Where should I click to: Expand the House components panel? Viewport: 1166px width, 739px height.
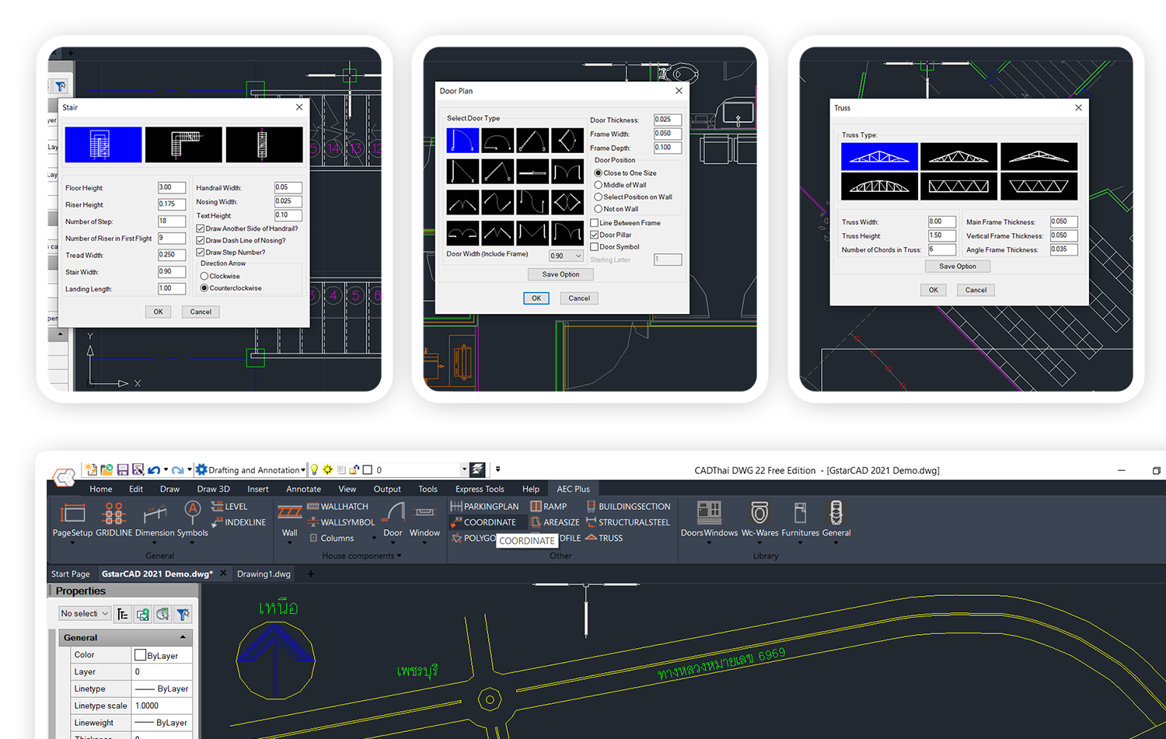click(361, 556)
